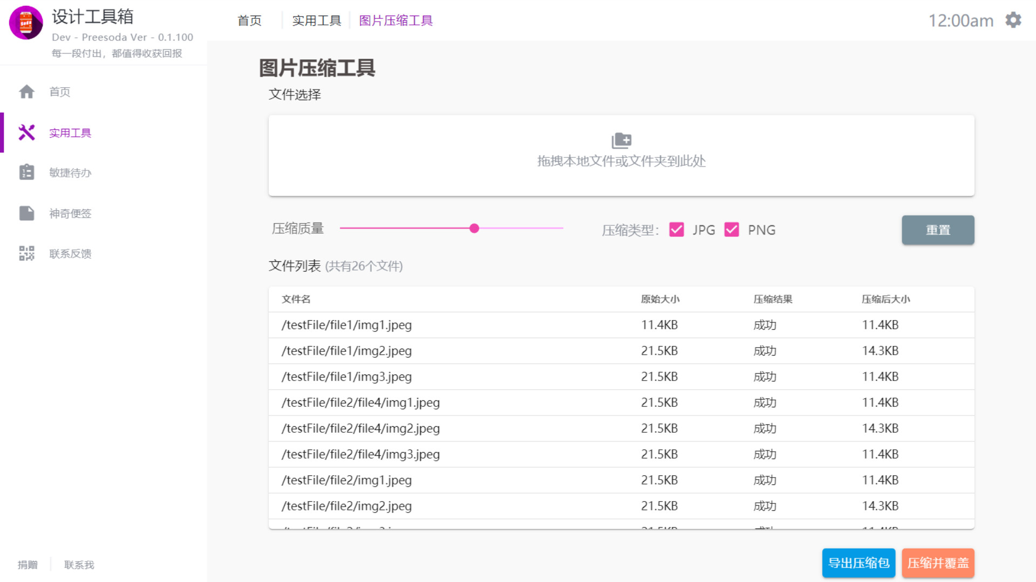
Task: Open the settings gear at top right
Action: point(1013,19)
